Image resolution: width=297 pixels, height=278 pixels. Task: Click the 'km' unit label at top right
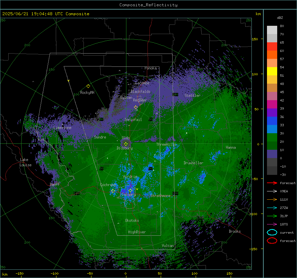click(x=258, y=14)
